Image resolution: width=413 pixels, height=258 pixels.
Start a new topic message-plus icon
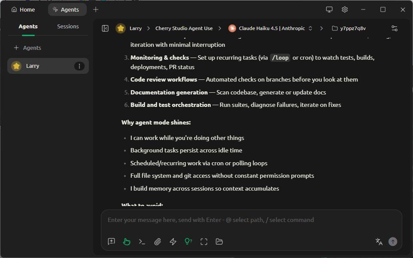coord(111,241)
